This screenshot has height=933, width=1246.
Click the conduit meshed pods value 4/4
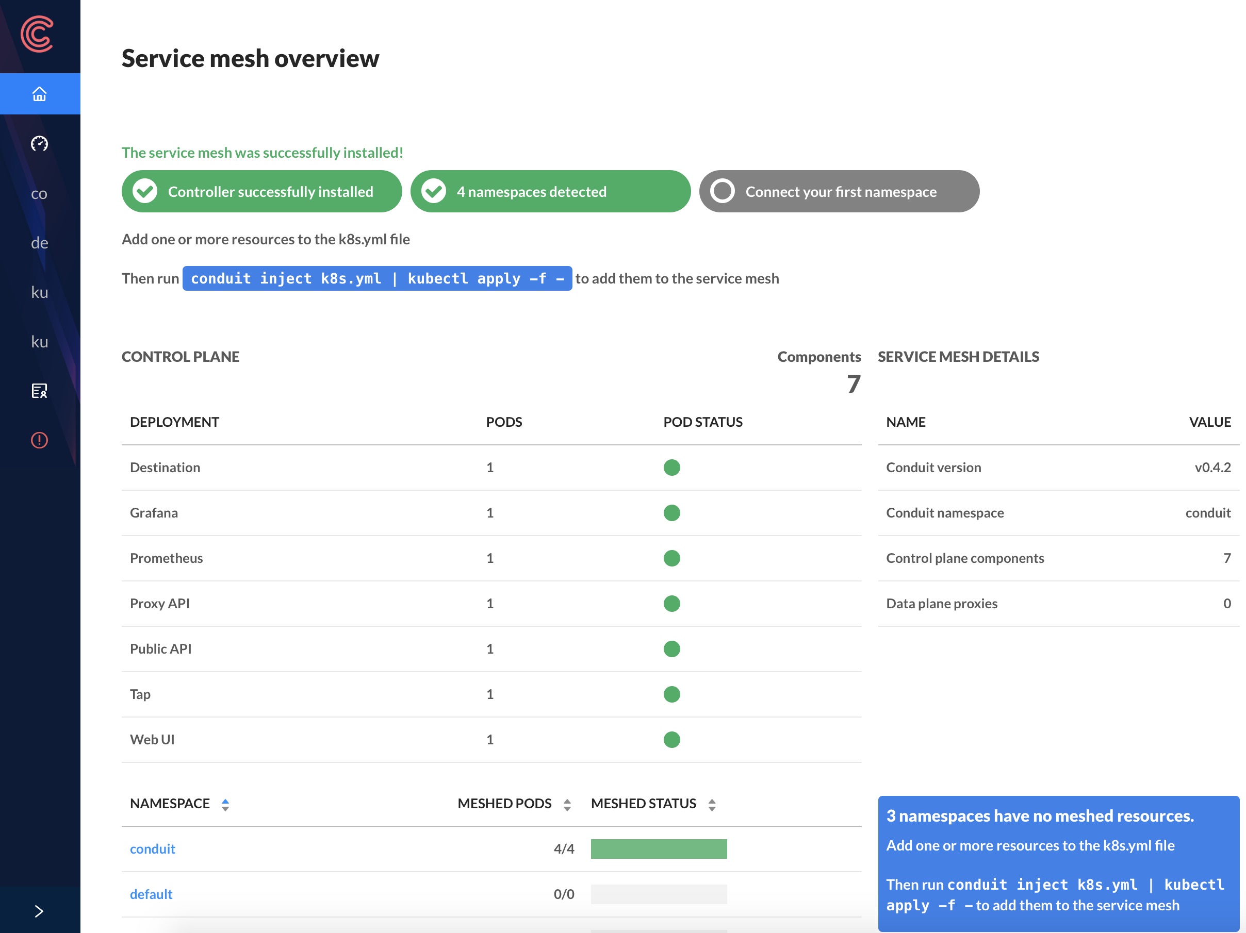pyautogui.click(x=564, y=848)
